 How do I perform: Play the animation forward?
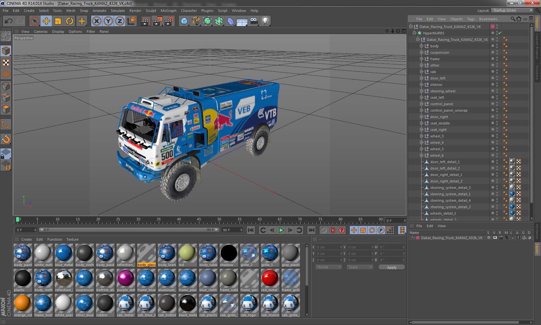point(281,230)
